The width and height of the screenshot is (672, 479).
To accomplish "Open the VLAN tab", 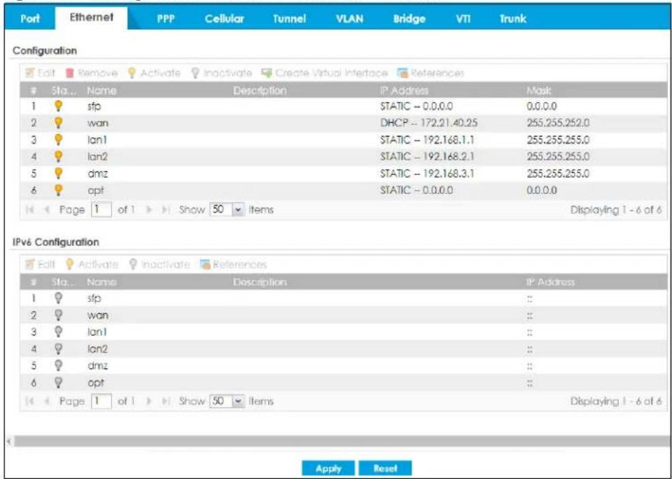I will pyautogui.click(x=350, y=19).
